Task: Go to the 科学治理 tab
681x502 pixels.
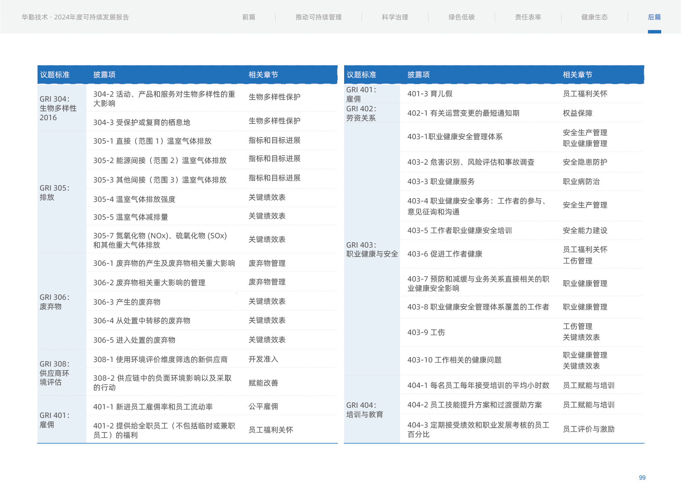Action: click(395, 17)
